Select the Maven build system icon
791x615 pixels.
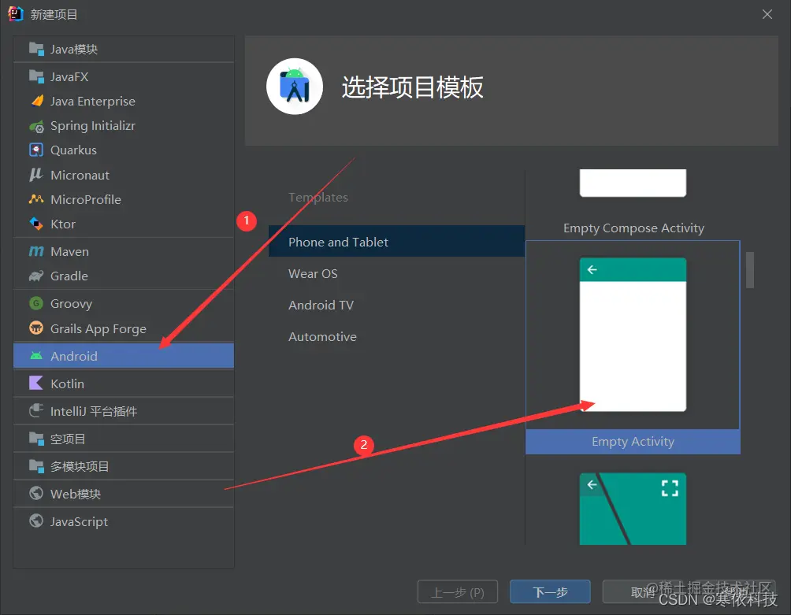click(x=69, y=251)
